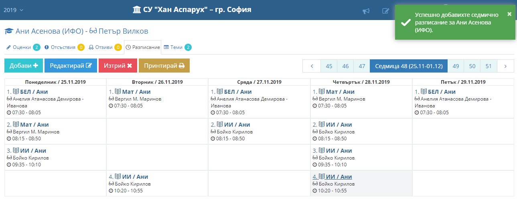Select week 49 in pagination

pyautogui.click(x=456, y=66)
